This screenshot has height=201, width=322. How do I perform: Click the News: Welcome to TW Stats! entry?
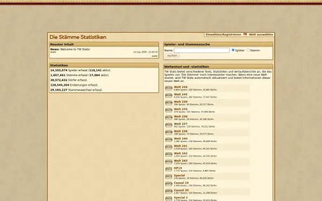pos(70,49)
